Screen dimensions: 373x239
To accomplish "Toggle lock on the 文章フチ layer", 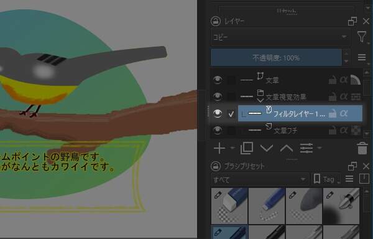I will pos(333,131).
